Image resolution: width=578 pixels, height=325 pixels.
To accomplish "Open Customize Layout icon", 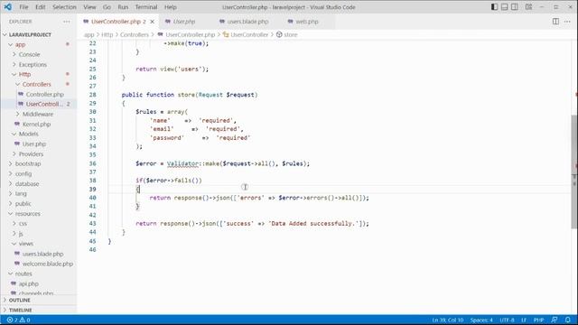I will coord(528,7).
